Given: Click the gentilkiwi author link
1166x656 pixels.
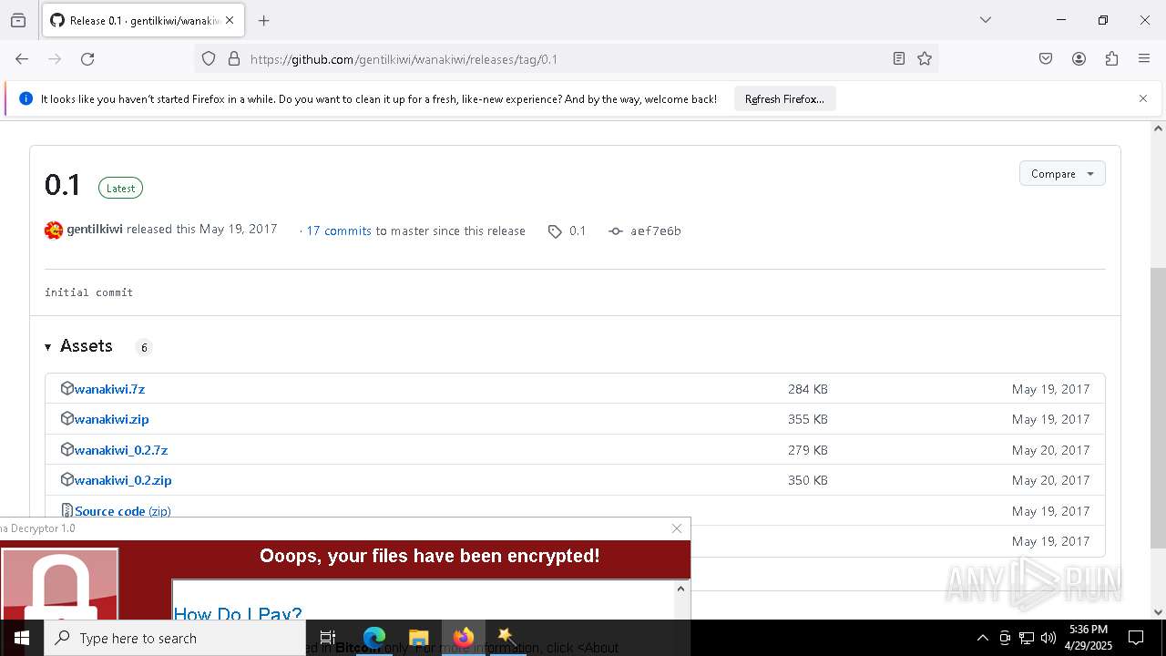Looking at the screenshot, I should pos(95,230).
